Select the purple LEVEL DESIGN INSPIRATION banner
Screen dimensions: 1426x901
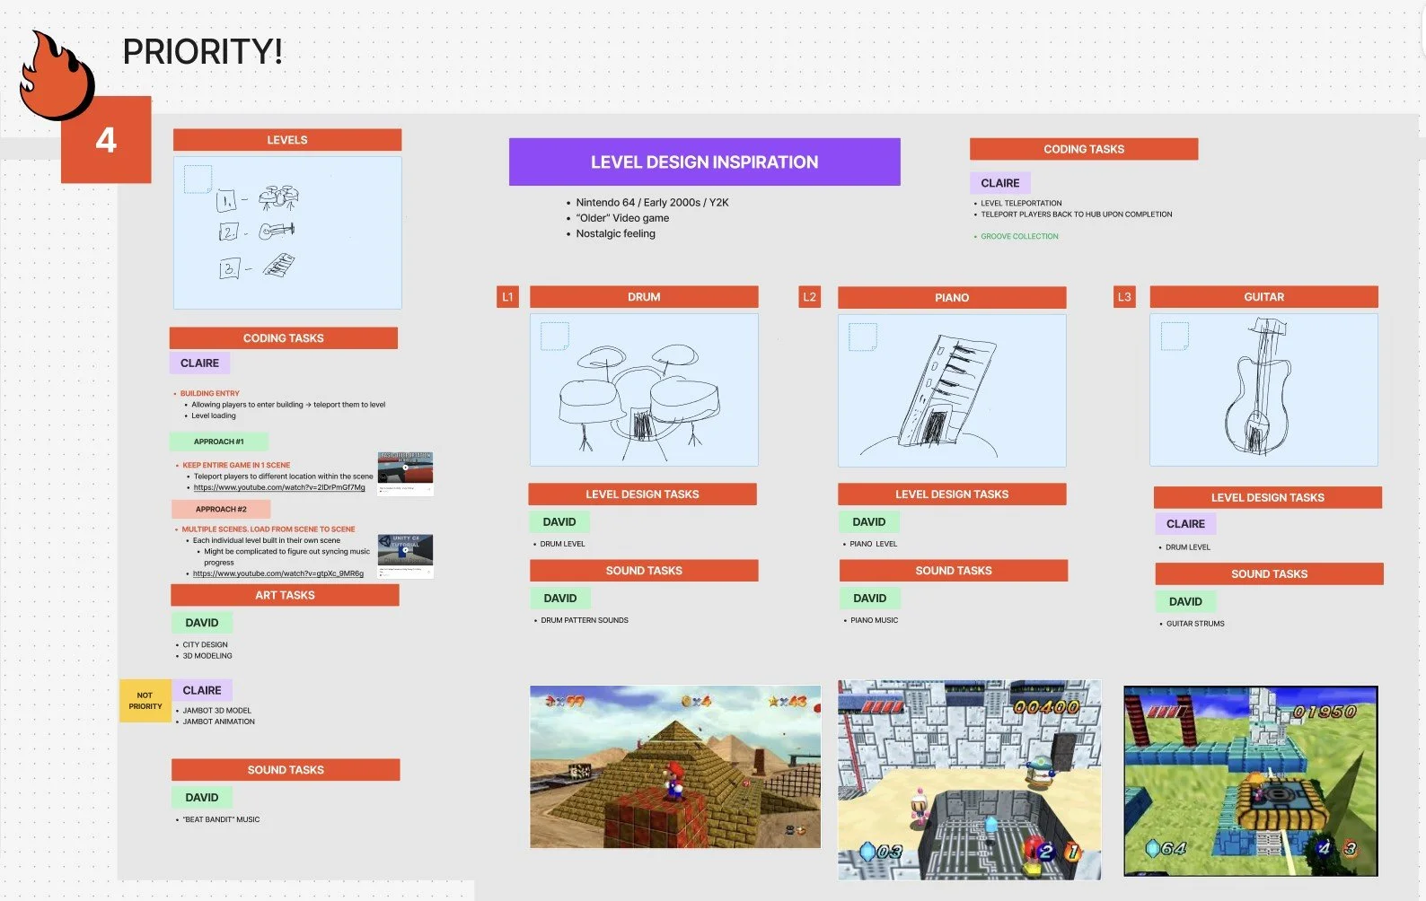[705, 162]
